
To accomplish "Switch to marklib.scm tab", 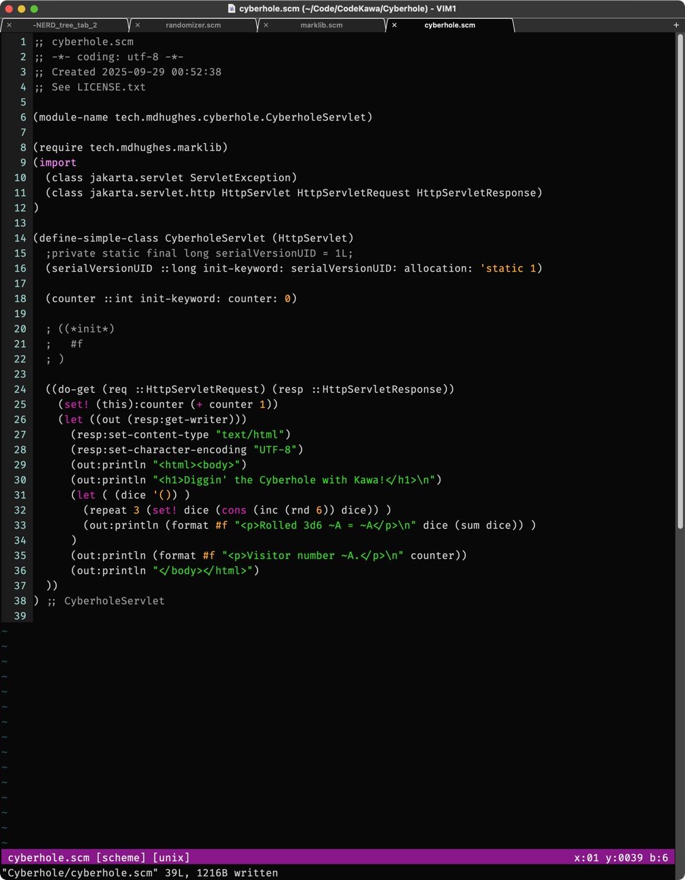I will pos(322,25).
